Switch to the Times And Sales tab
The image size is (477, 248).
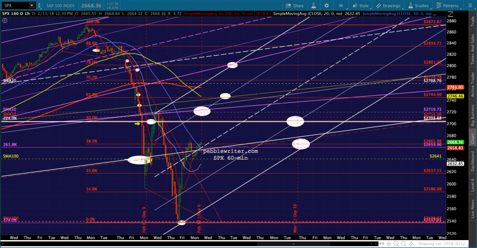(x=472, y=49)
